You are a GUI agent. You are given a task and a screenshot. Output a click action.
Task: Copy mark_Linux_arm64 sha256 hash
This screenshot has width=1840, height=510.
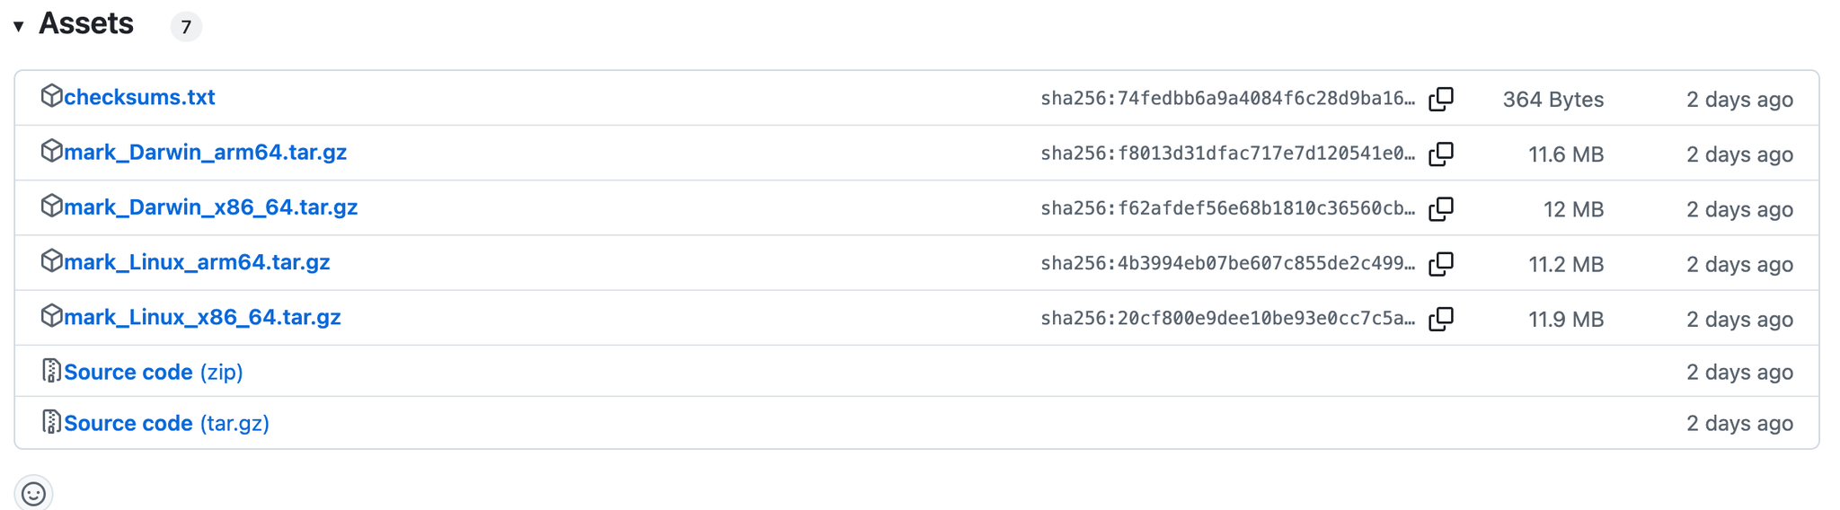coord(1441,263)
